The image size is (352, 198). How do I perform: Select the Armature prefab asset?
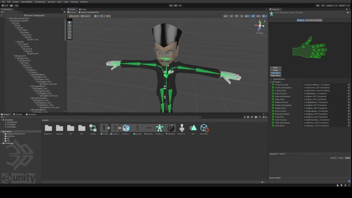pos(126,129)
